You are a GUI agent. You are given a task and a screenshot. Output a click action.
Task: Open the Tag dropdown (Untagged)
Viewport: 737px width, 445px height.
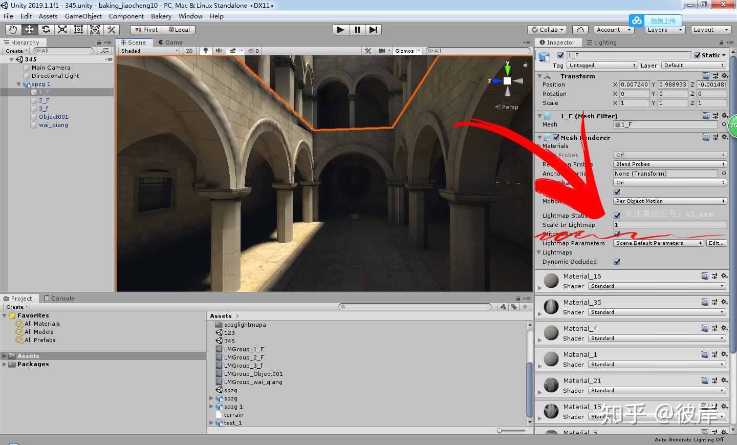pyautogui.click(x=602, y=66)
